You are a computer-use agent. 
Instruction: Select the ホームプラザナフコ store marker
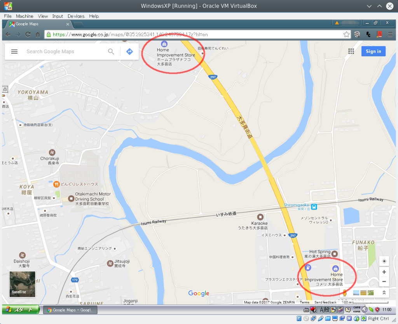pyautogui.click(x=164, y=44)
